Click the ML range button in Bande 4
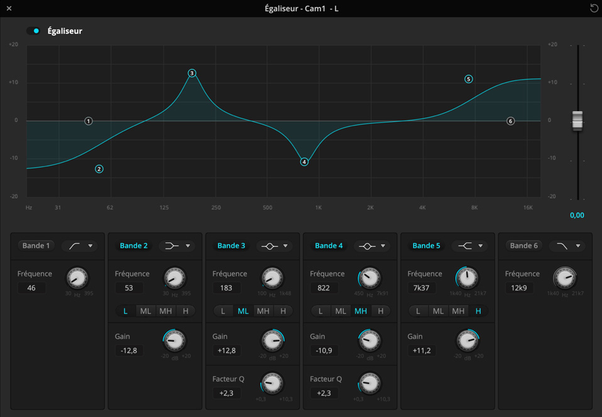602x417 pixels. click(x=341, y=311)
